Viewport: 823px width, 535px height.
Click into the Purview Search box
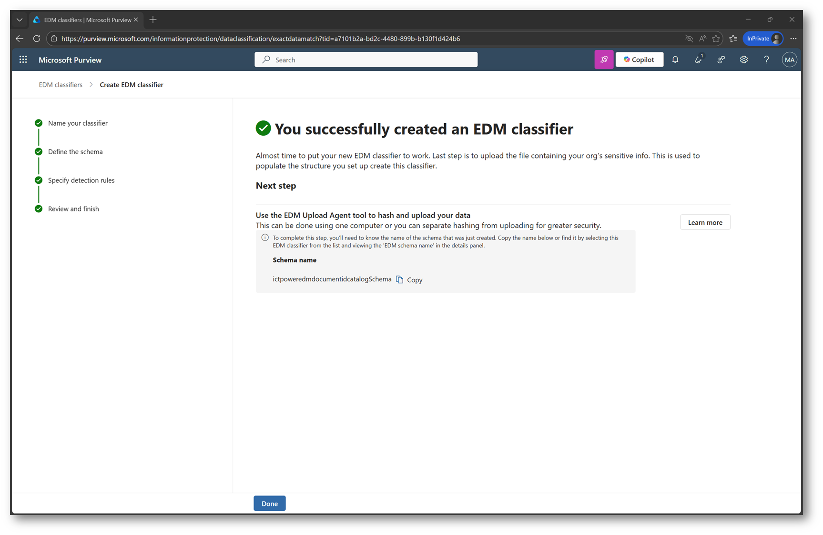tap(366, 59)
